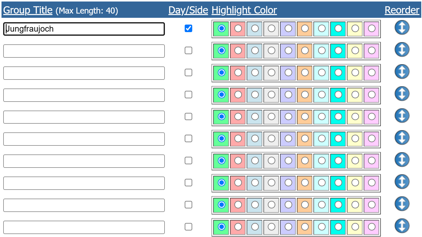The image size is (422, 237).
Task: Enable the Day/Side checkbox in second row
Action: coord(188,50)
